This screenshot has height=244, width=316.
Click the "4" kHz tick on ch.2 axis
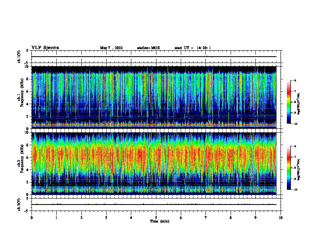coord(28,170)
